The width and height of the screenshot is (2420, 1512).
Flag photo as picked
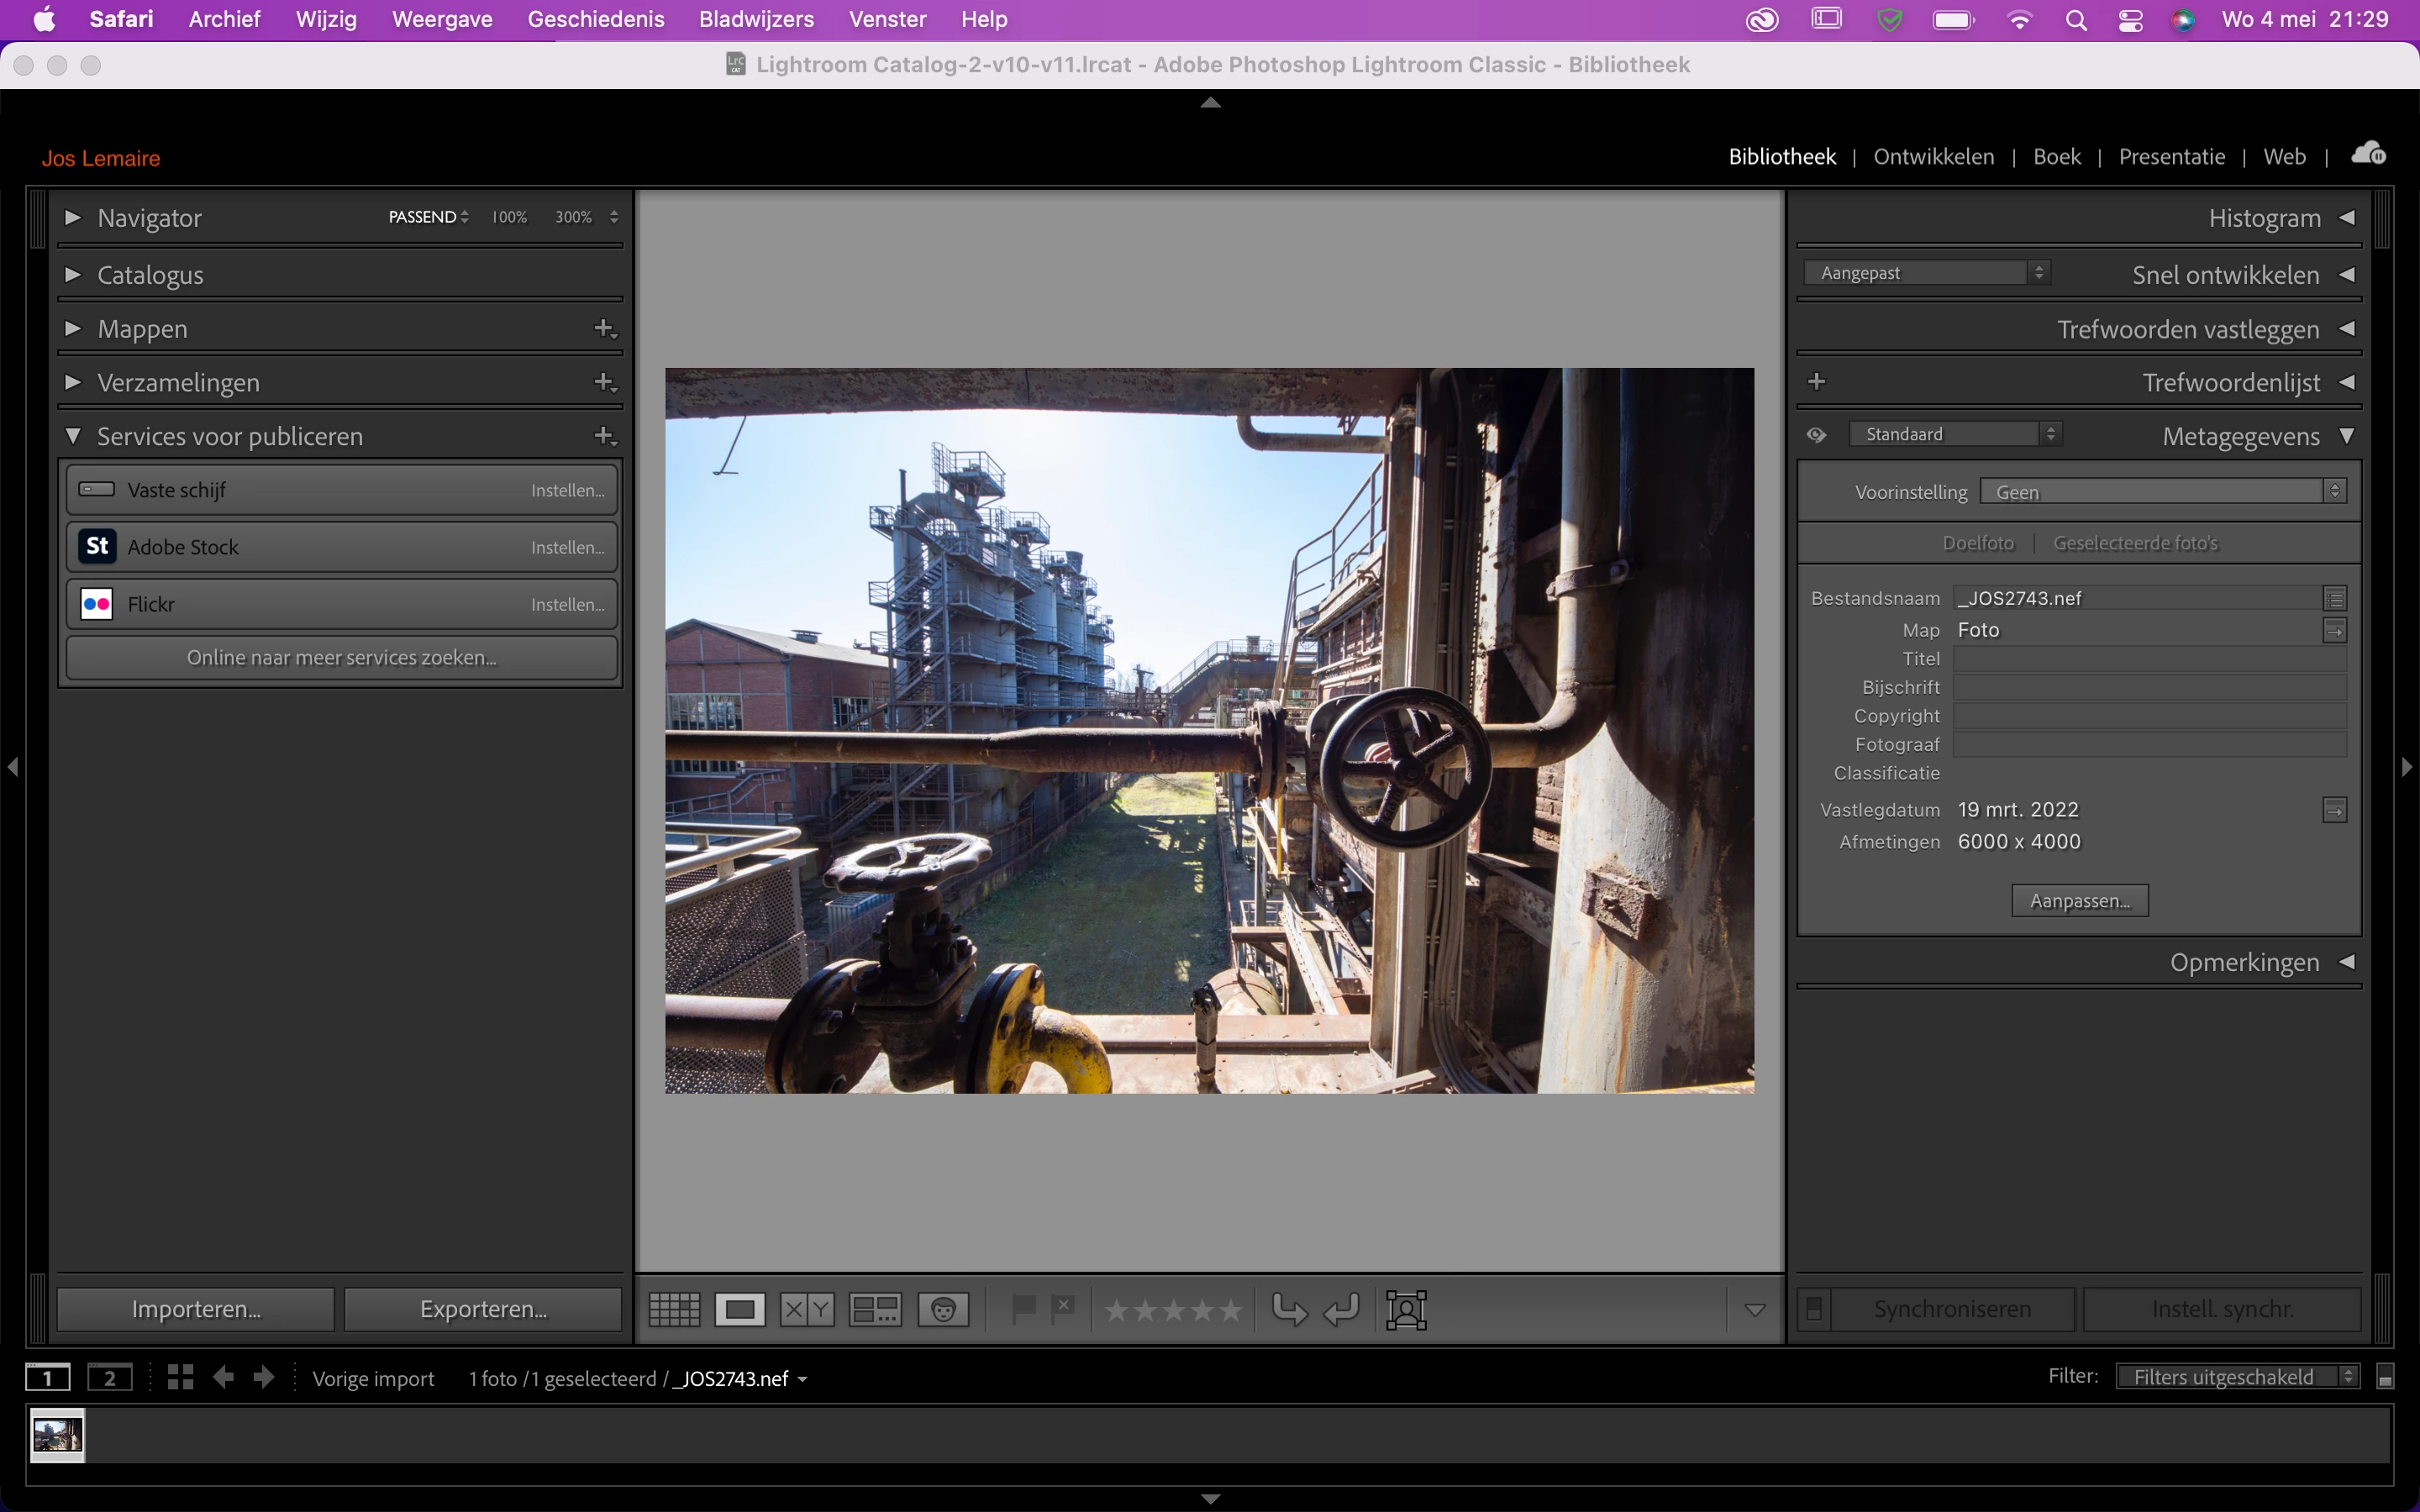pyautogui.click(x=1023, y=1308)
